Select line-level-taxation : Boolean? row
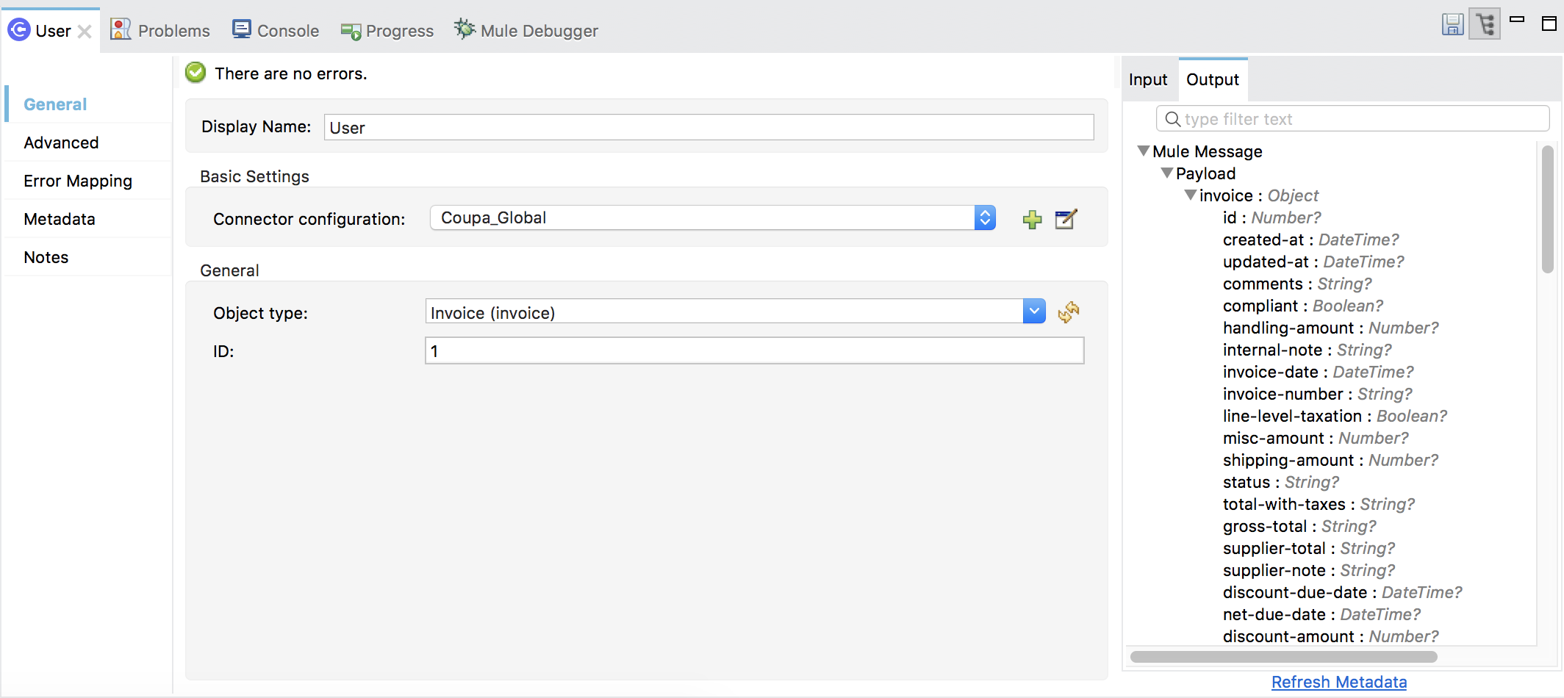Viewport: 1564px width, 698px height. [1335, 416]
